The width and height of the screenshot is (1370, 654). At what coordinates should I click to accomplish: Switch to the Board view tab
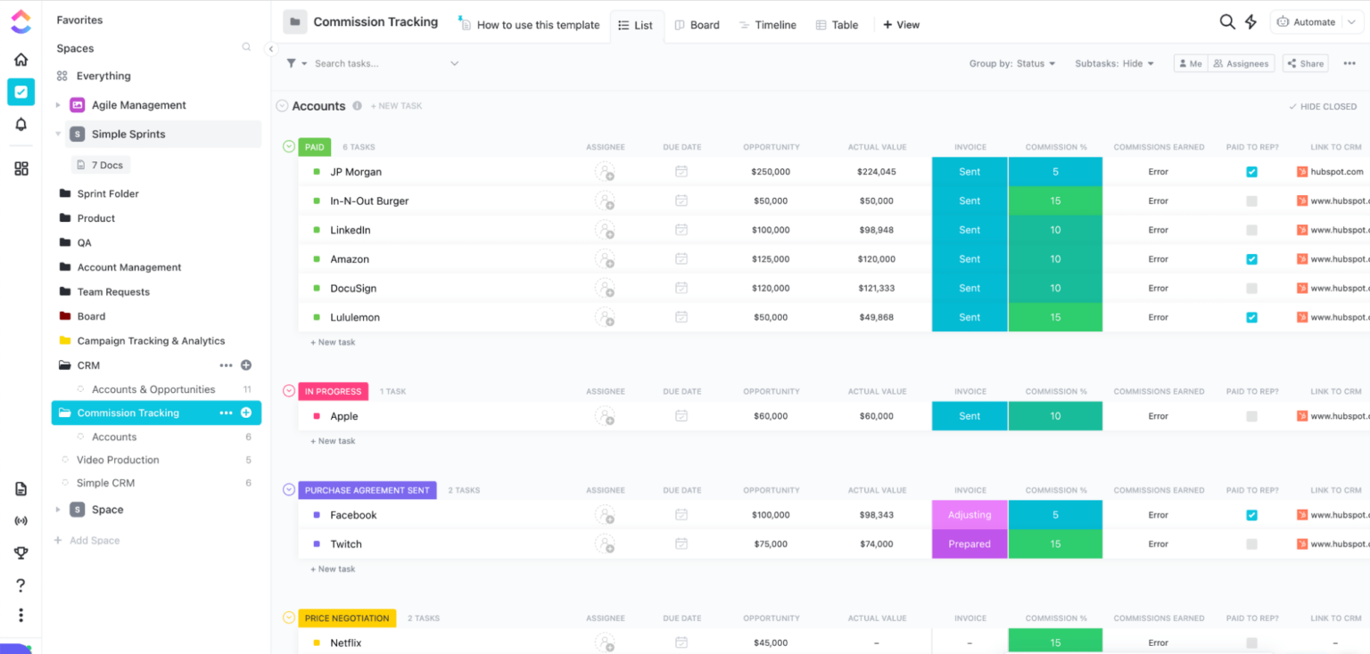[697, 25]
